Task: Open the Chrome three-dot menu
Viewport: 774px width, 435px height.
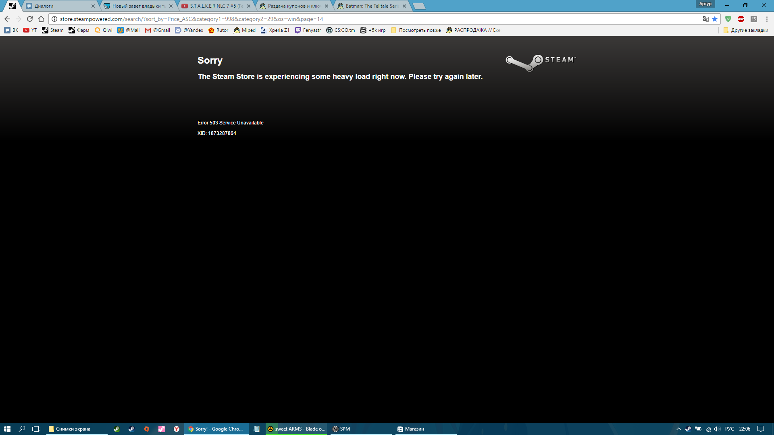Action: [x=767, y=19]
